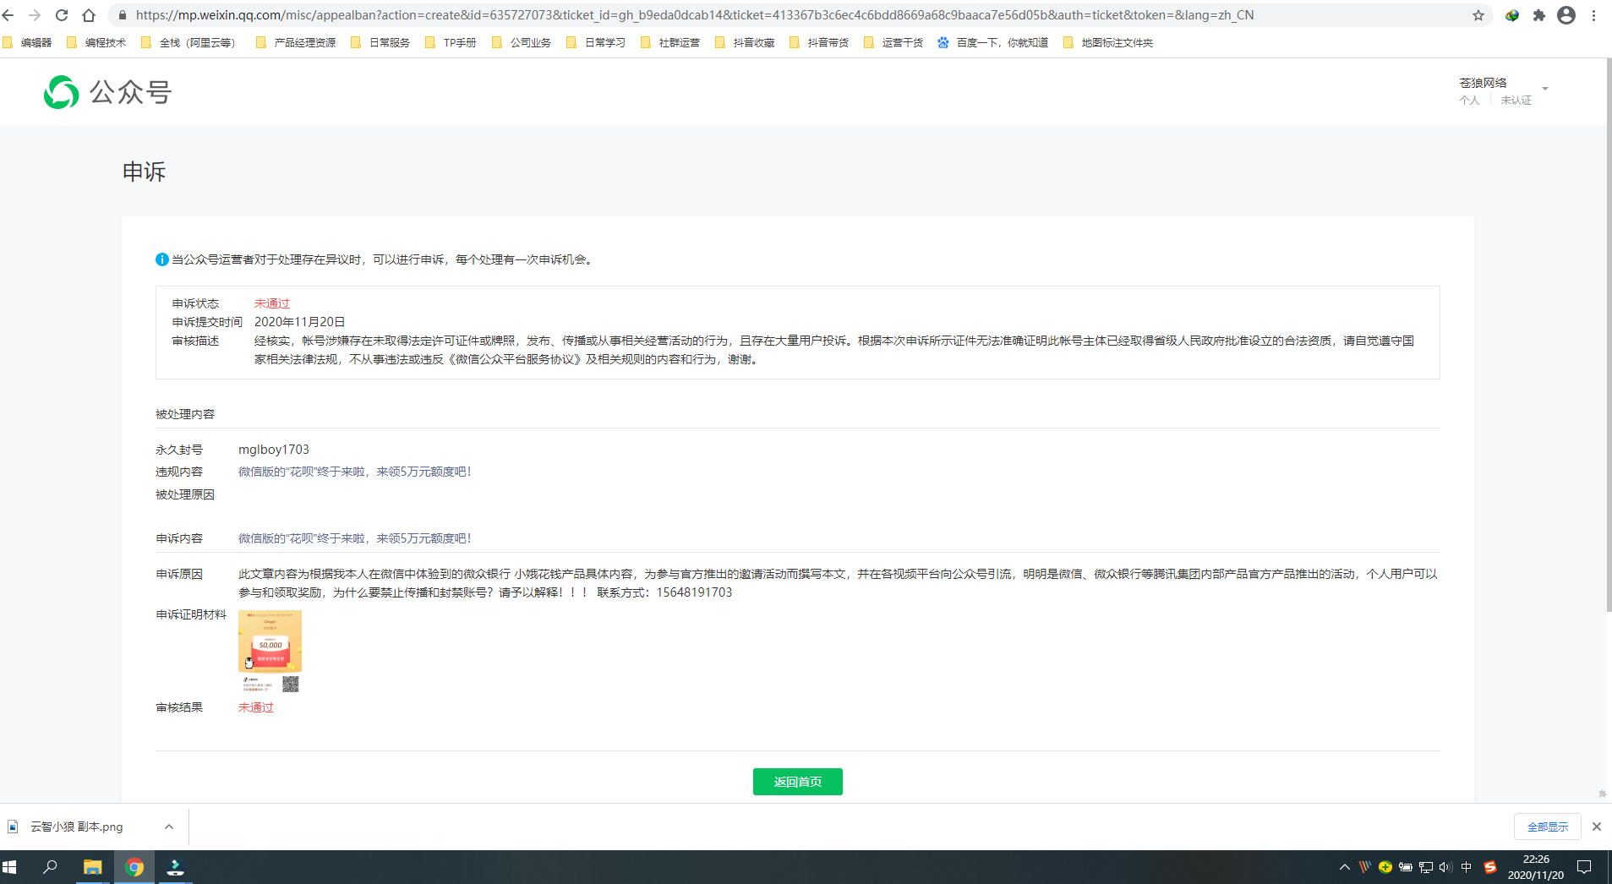Click the red 未通过 status under 申诉状态
This screenshot has height=884, width=1612.
tap(272, 303)
